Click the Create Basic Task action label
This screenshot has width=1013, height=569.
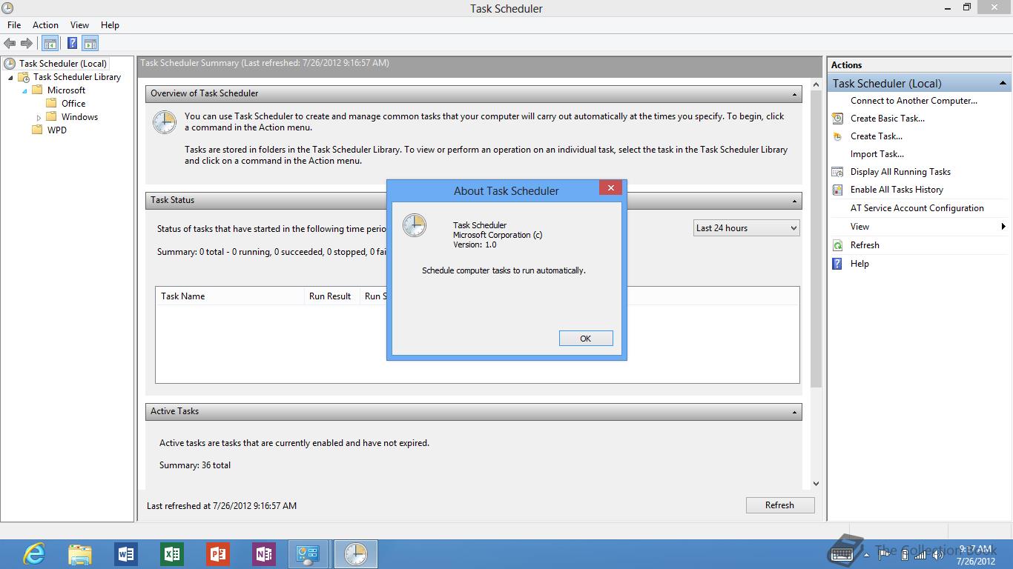click(x=888, y=119)
